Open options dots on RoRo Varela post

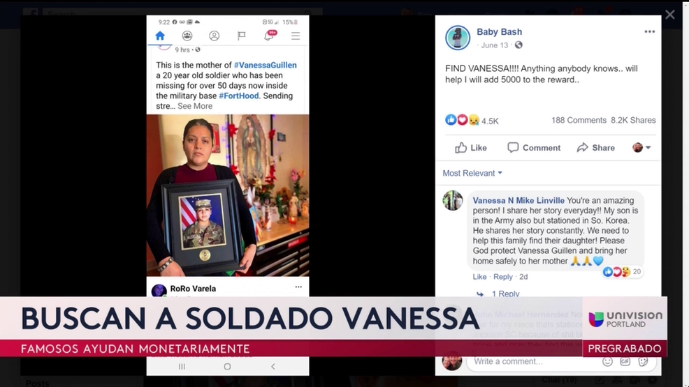[x=298, y=287]
